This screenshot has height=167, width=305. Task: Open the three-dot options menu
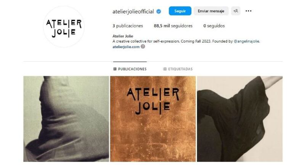coord(249,11)
